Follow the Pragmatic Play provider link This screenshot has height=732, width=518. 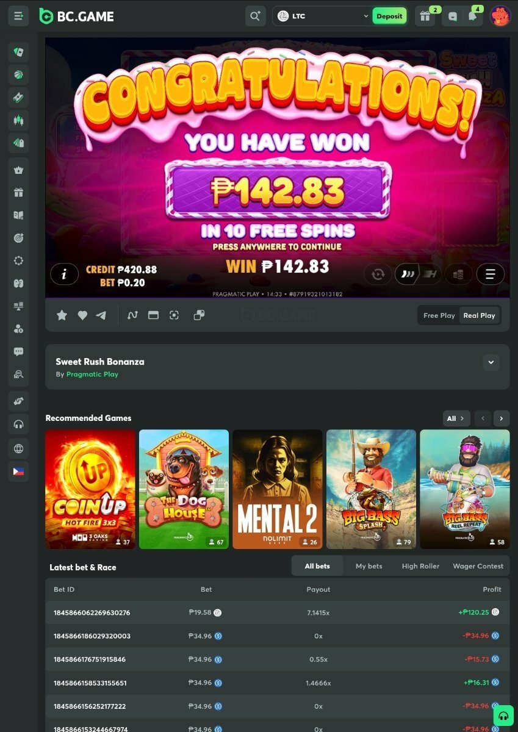click(92, 375)
